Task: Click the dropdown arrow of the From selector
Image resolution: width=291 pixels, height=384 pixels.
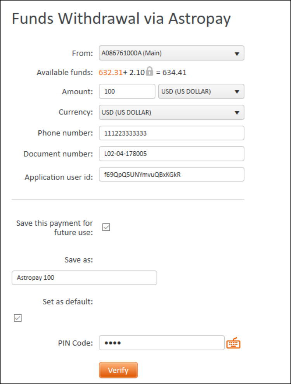Action: [237, 54]
